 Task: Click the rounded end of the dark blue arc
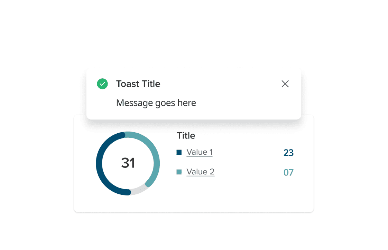click(x=128, y=192)
